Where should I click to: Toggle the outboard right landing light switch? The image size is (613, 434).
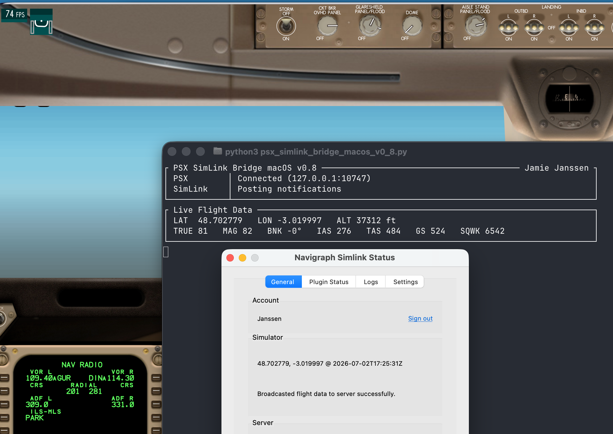pos(534,28)
